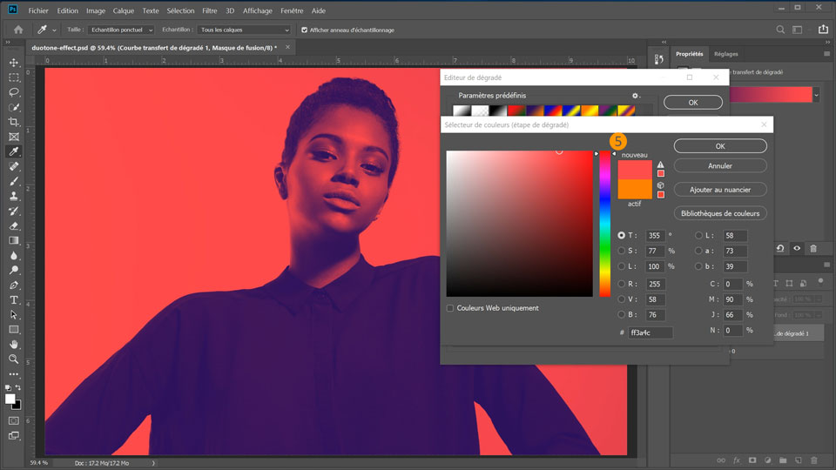Select the Lab 'a' radio button
The image size is (836, 470).
698,251
